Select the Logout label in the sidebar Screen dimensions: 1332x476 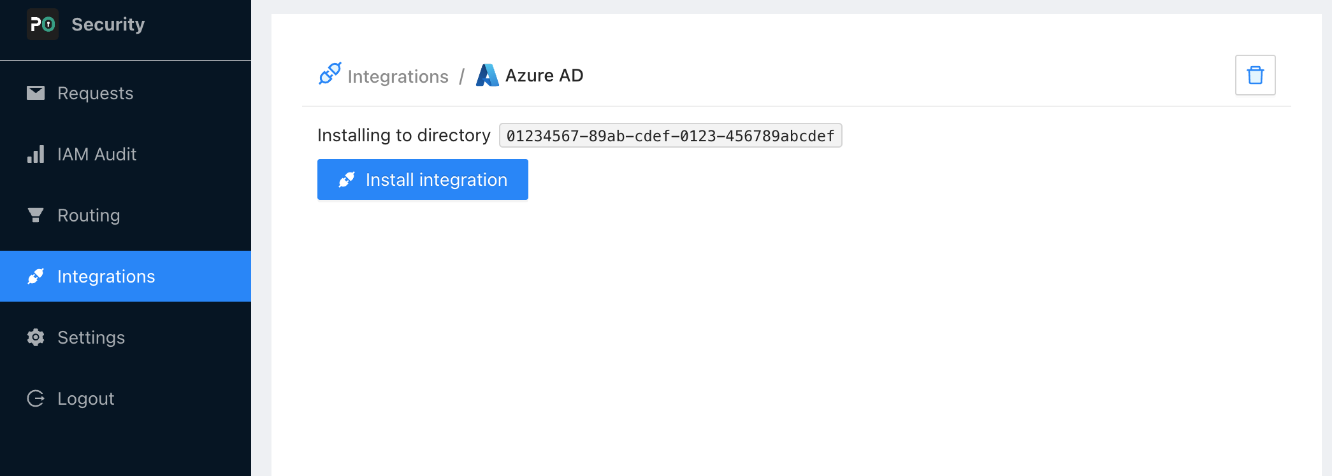pos(85,398)
